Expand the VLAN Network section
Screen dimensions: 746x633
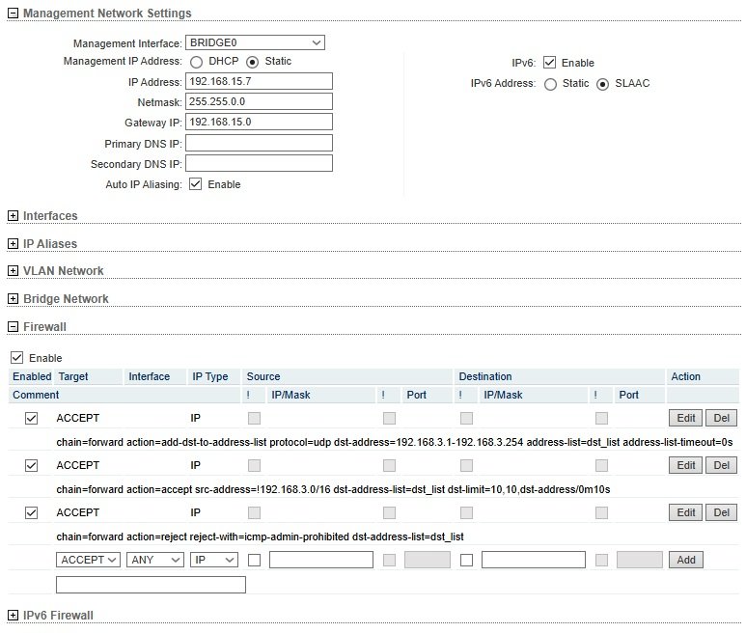13,271
